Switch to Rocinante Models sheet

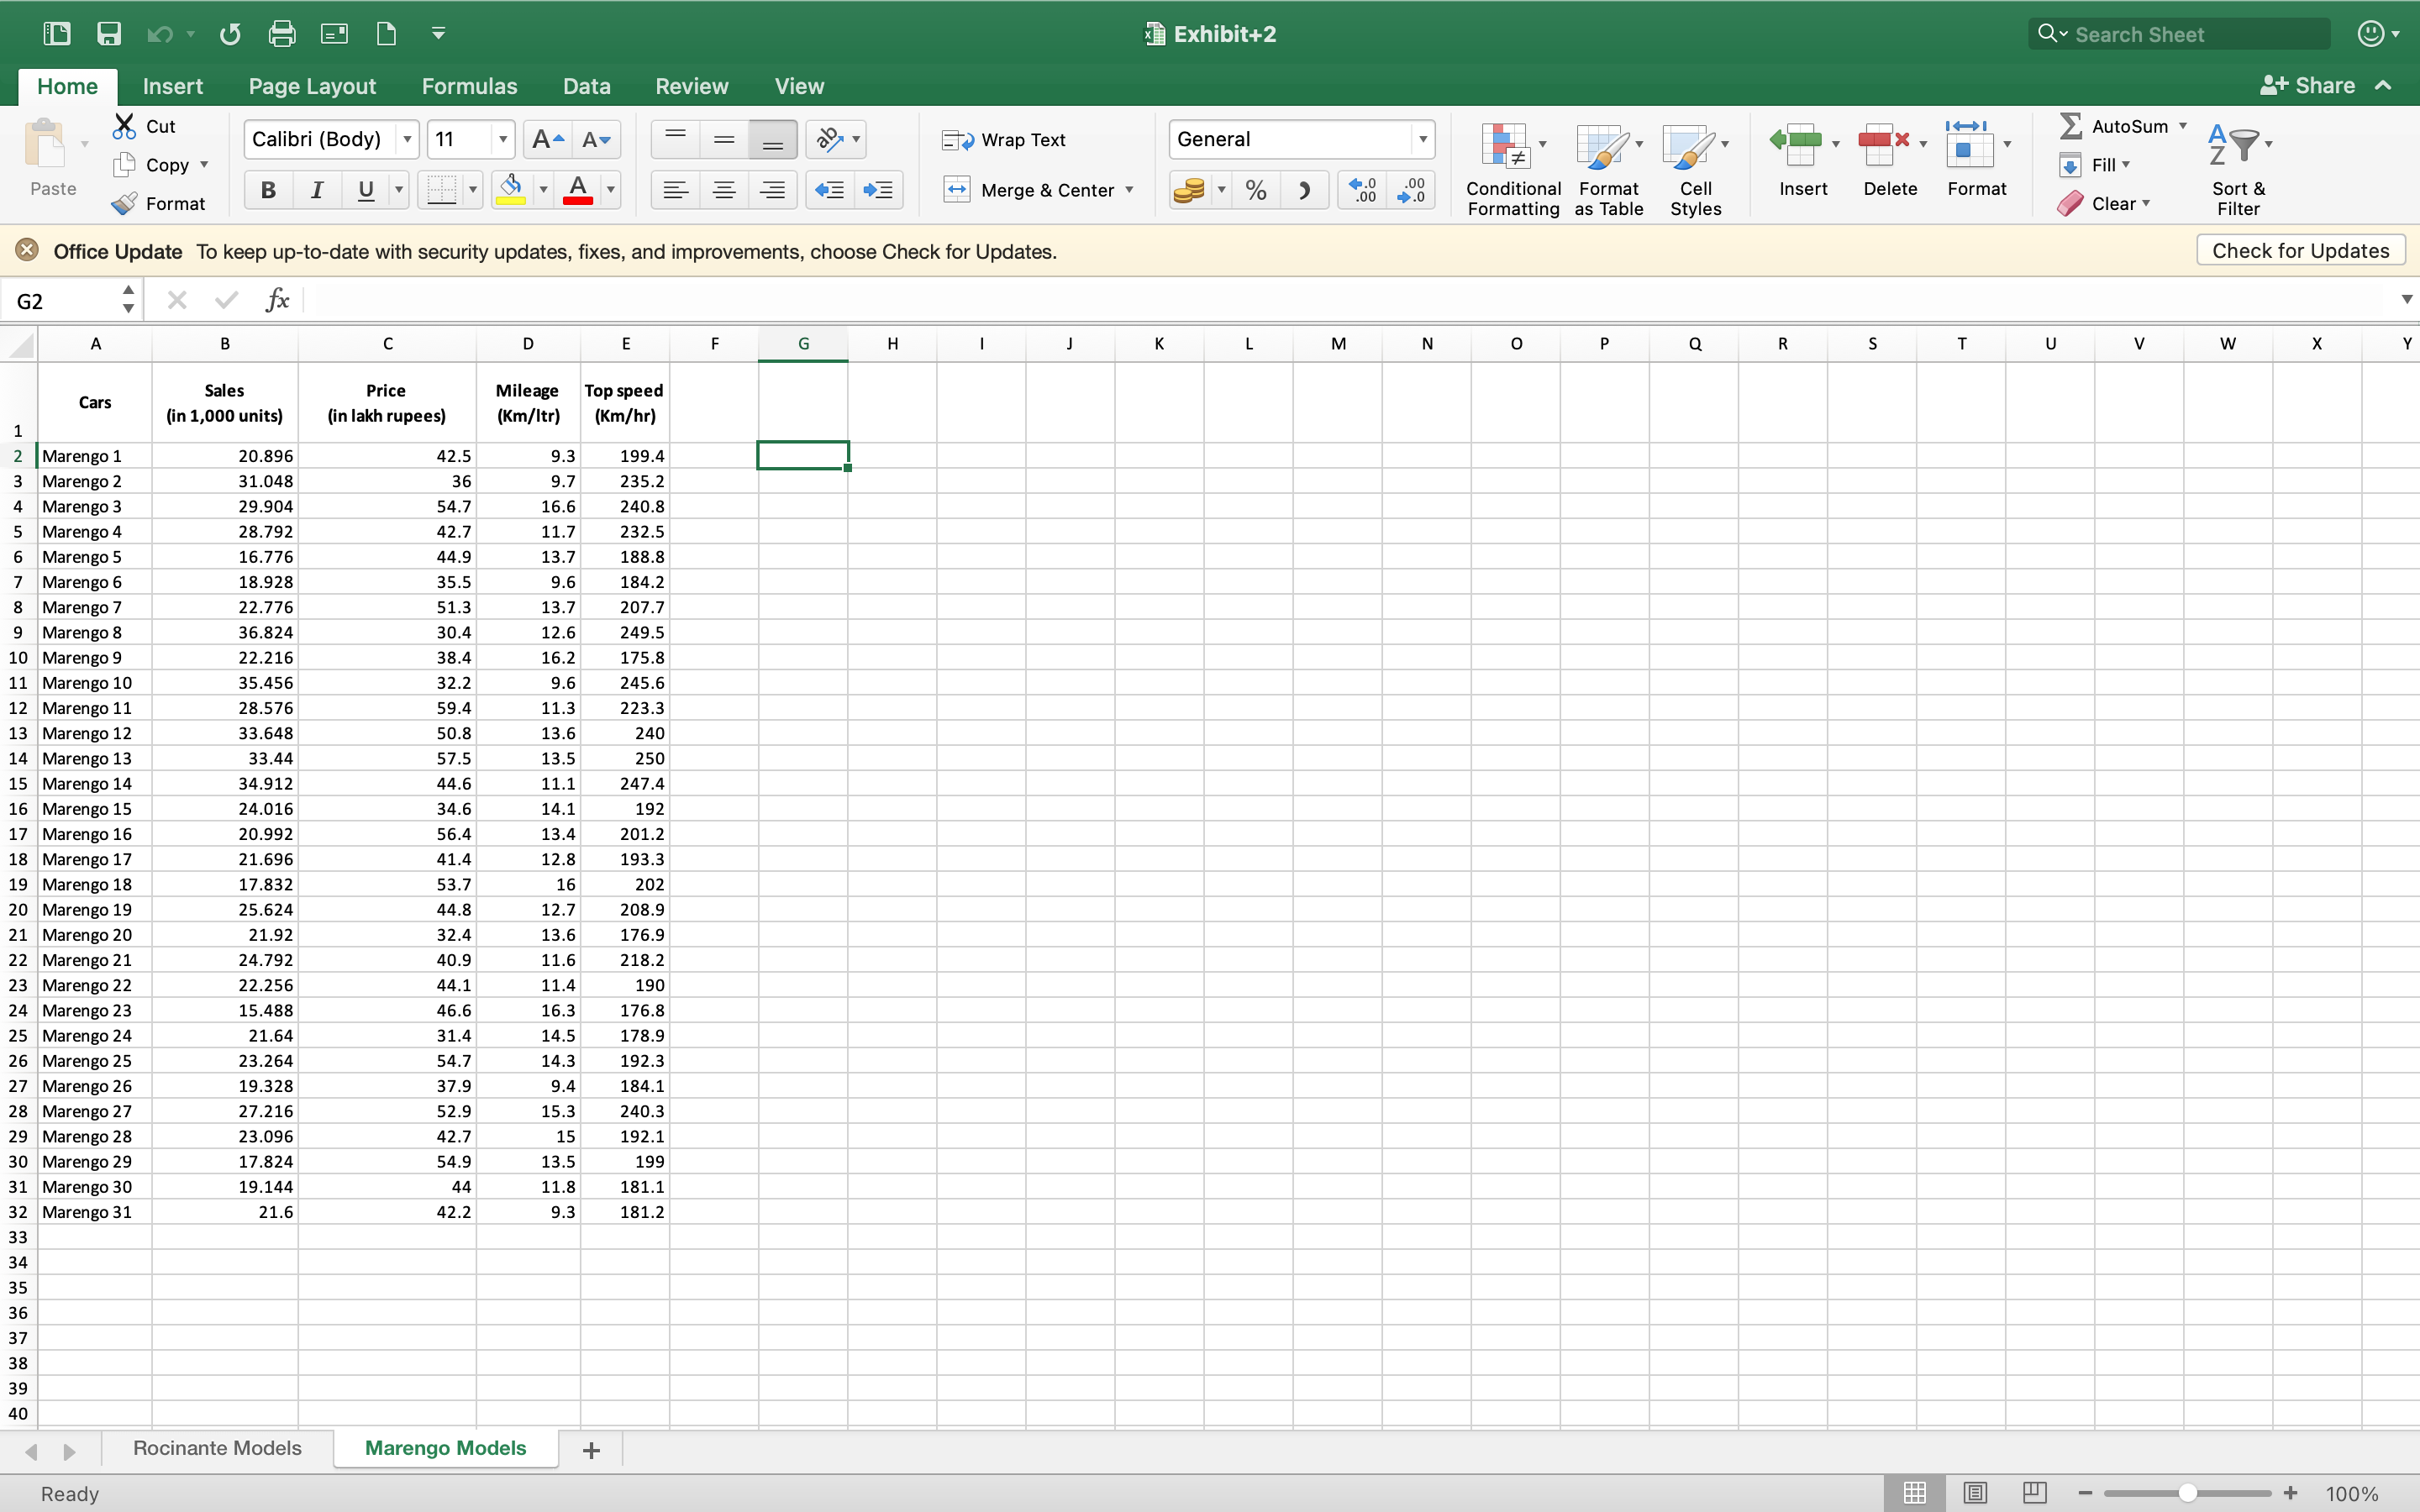pos(217,1448)
